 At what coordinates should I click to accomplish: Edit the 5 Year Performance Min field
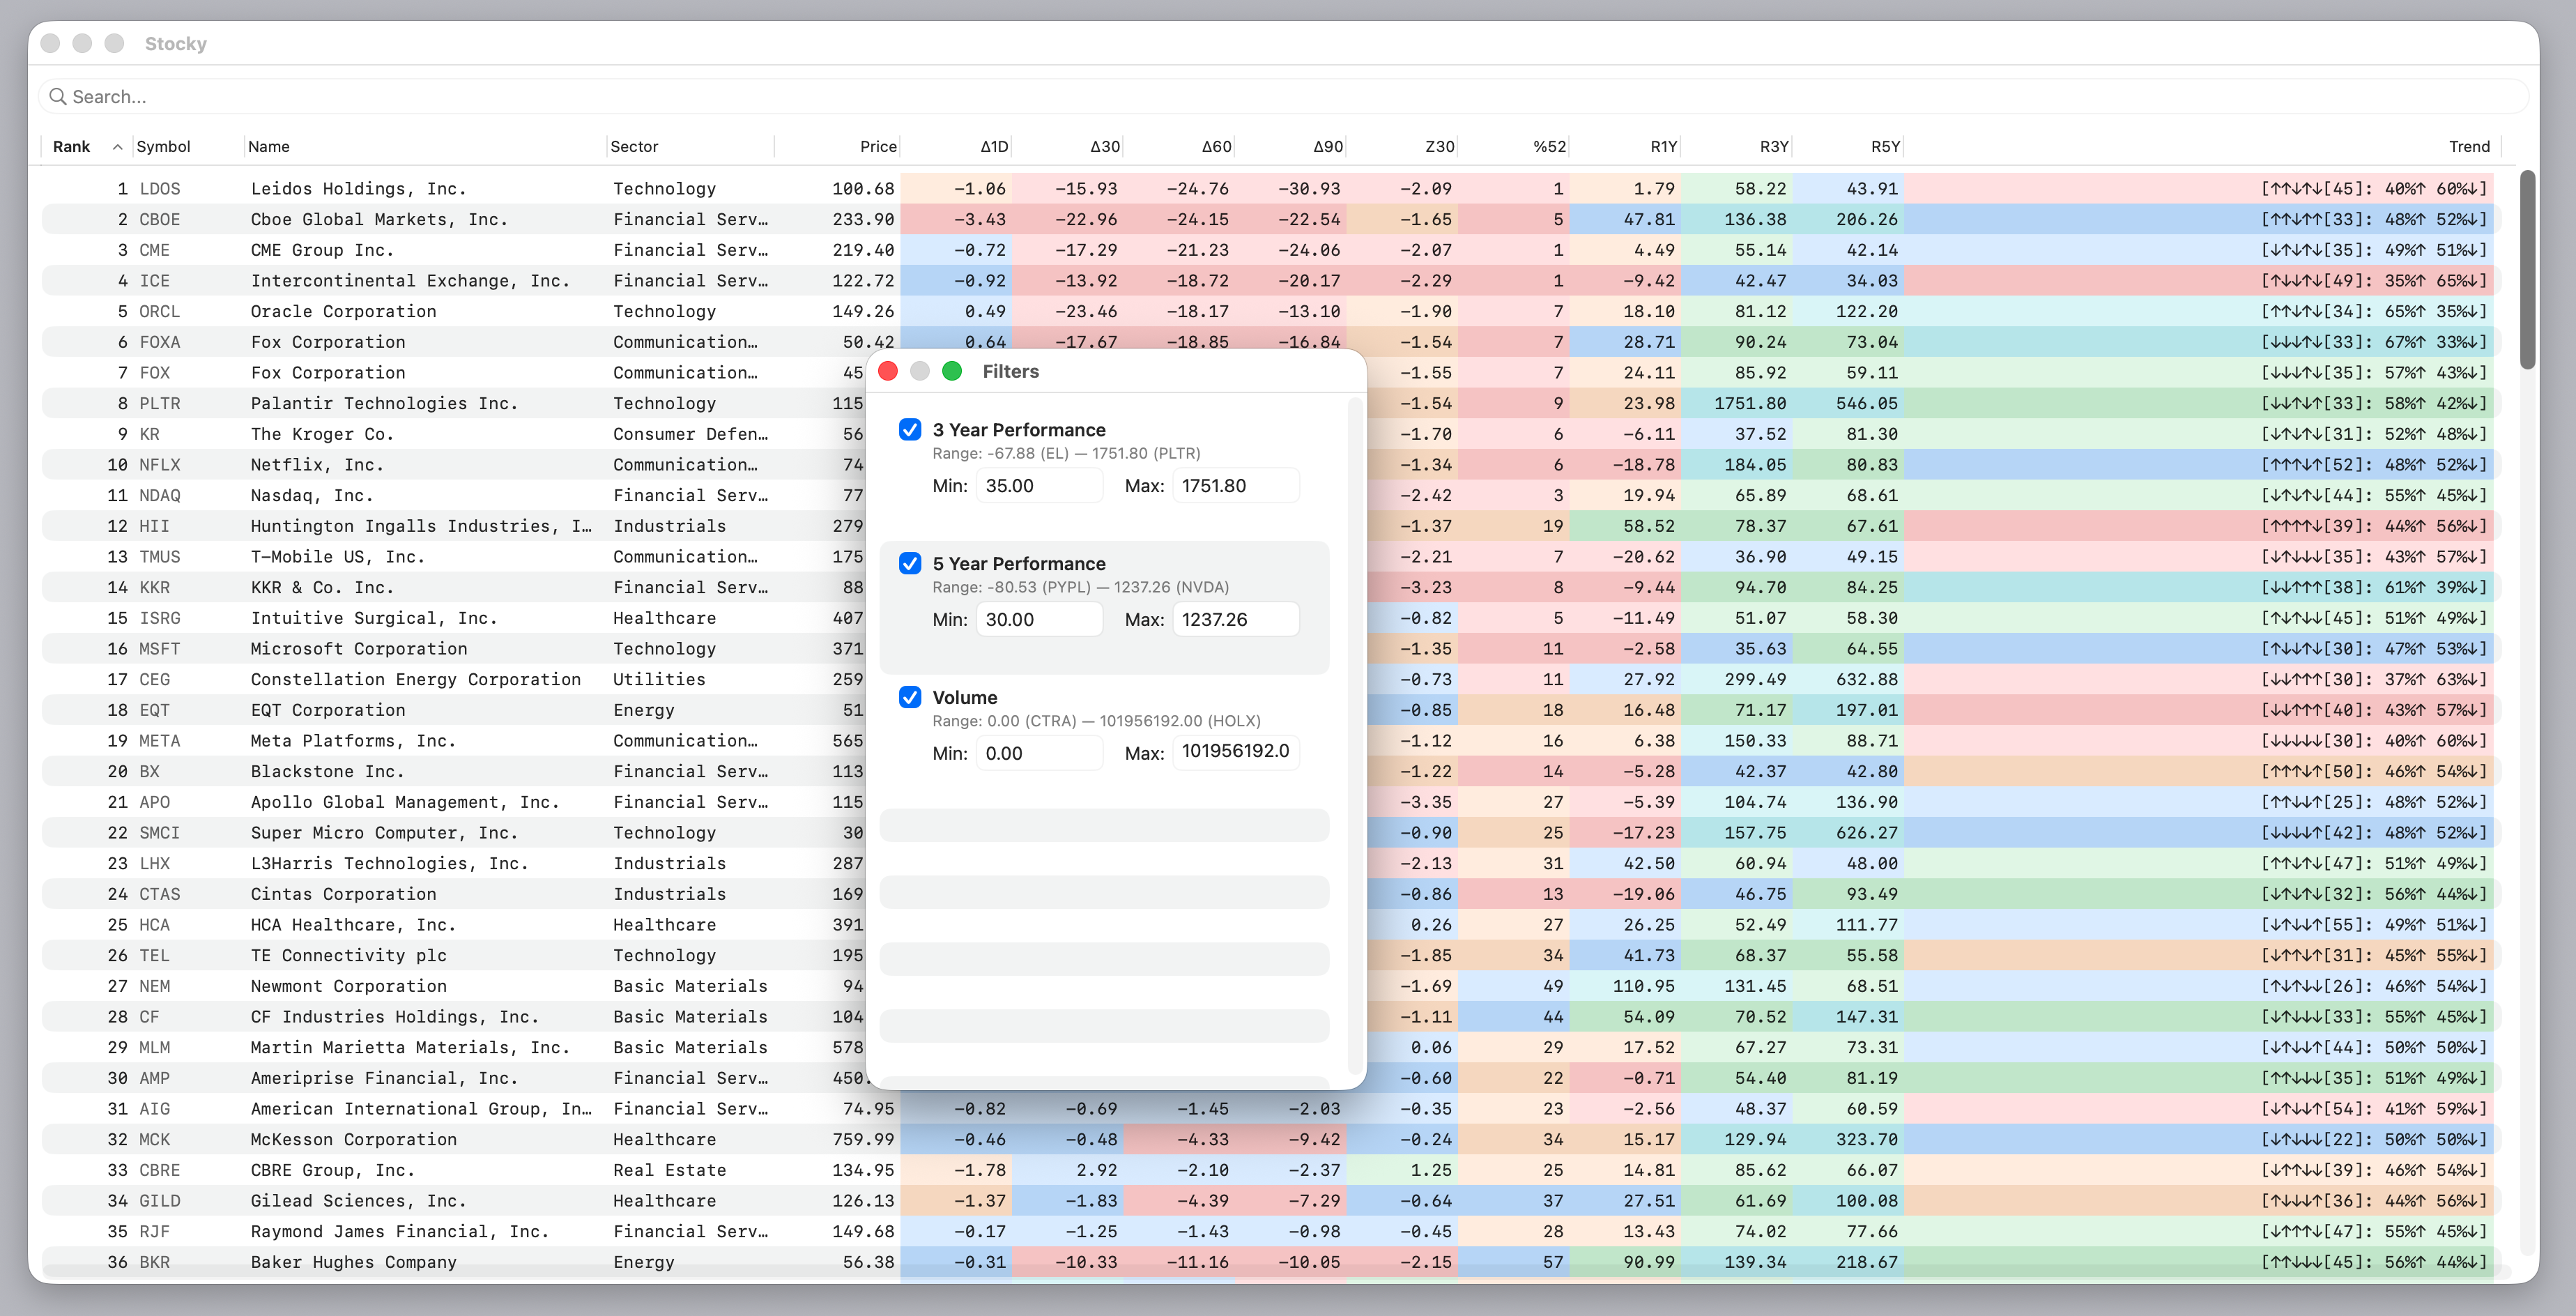click(1039, 620)
